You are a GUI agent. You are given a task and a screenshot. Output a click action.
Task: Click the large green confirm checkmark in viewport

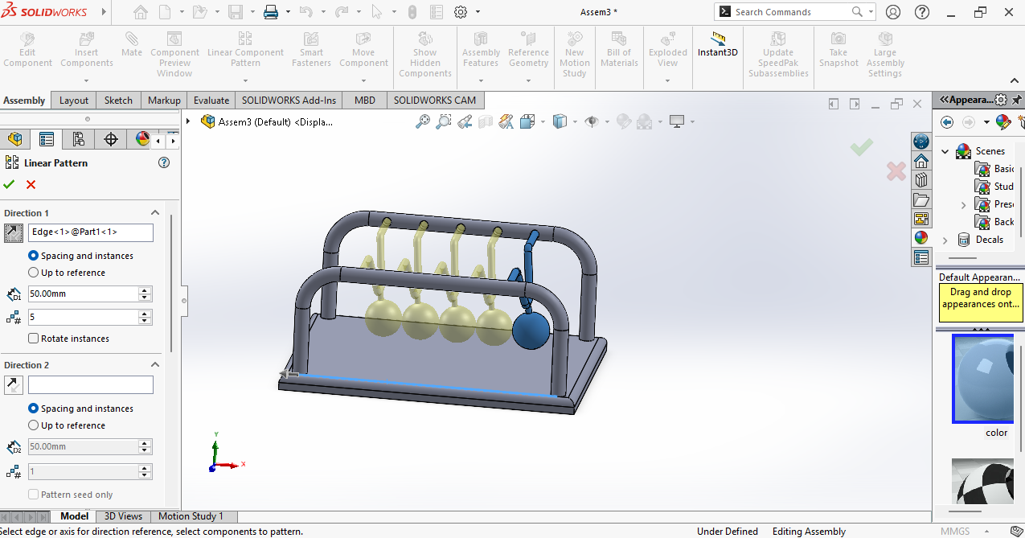tap(862, 146)
